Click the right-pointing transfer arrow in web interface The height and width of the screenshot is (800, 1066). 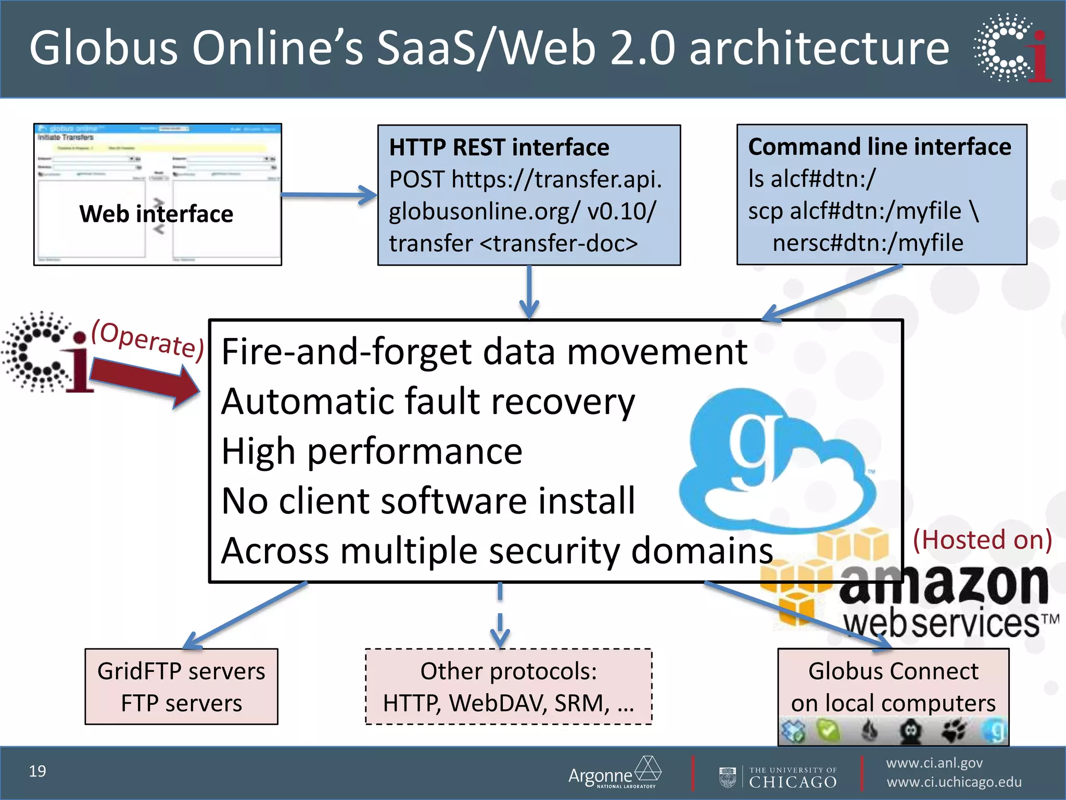click(x=159, y=203)
